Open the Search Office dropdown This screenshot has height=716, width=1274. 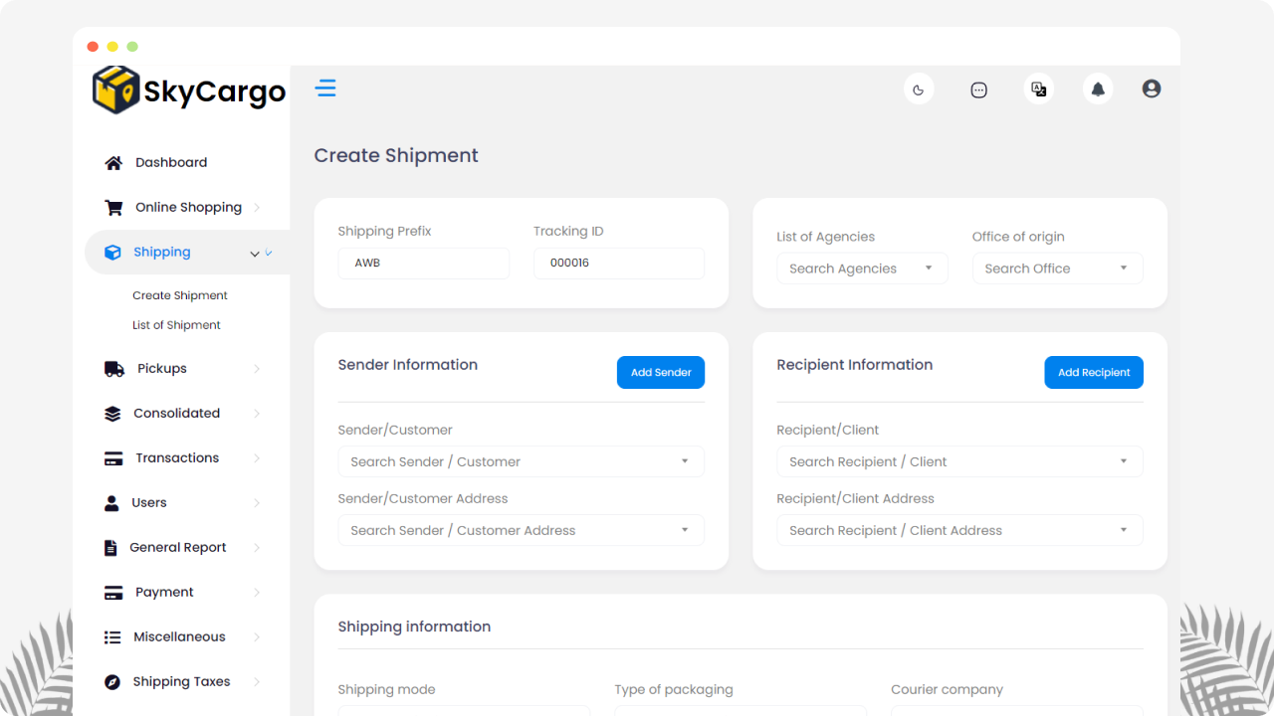tap(1057, 268)
